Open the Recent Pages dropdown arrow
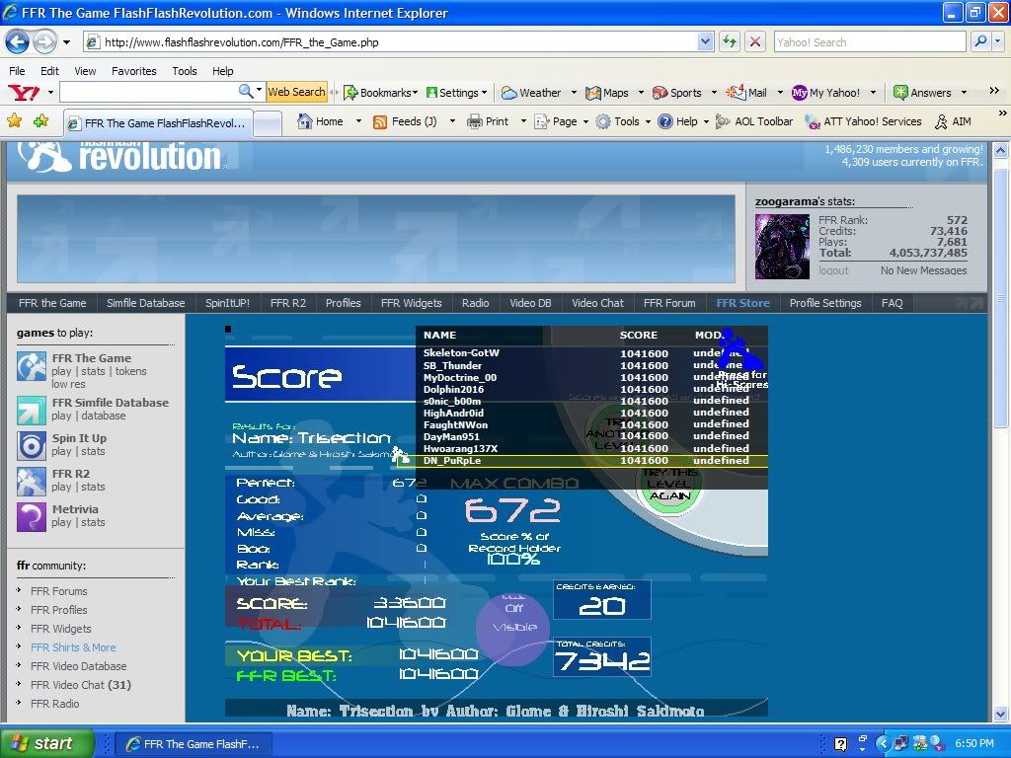This screenshot has width=1011, height=758. point(66,43)
